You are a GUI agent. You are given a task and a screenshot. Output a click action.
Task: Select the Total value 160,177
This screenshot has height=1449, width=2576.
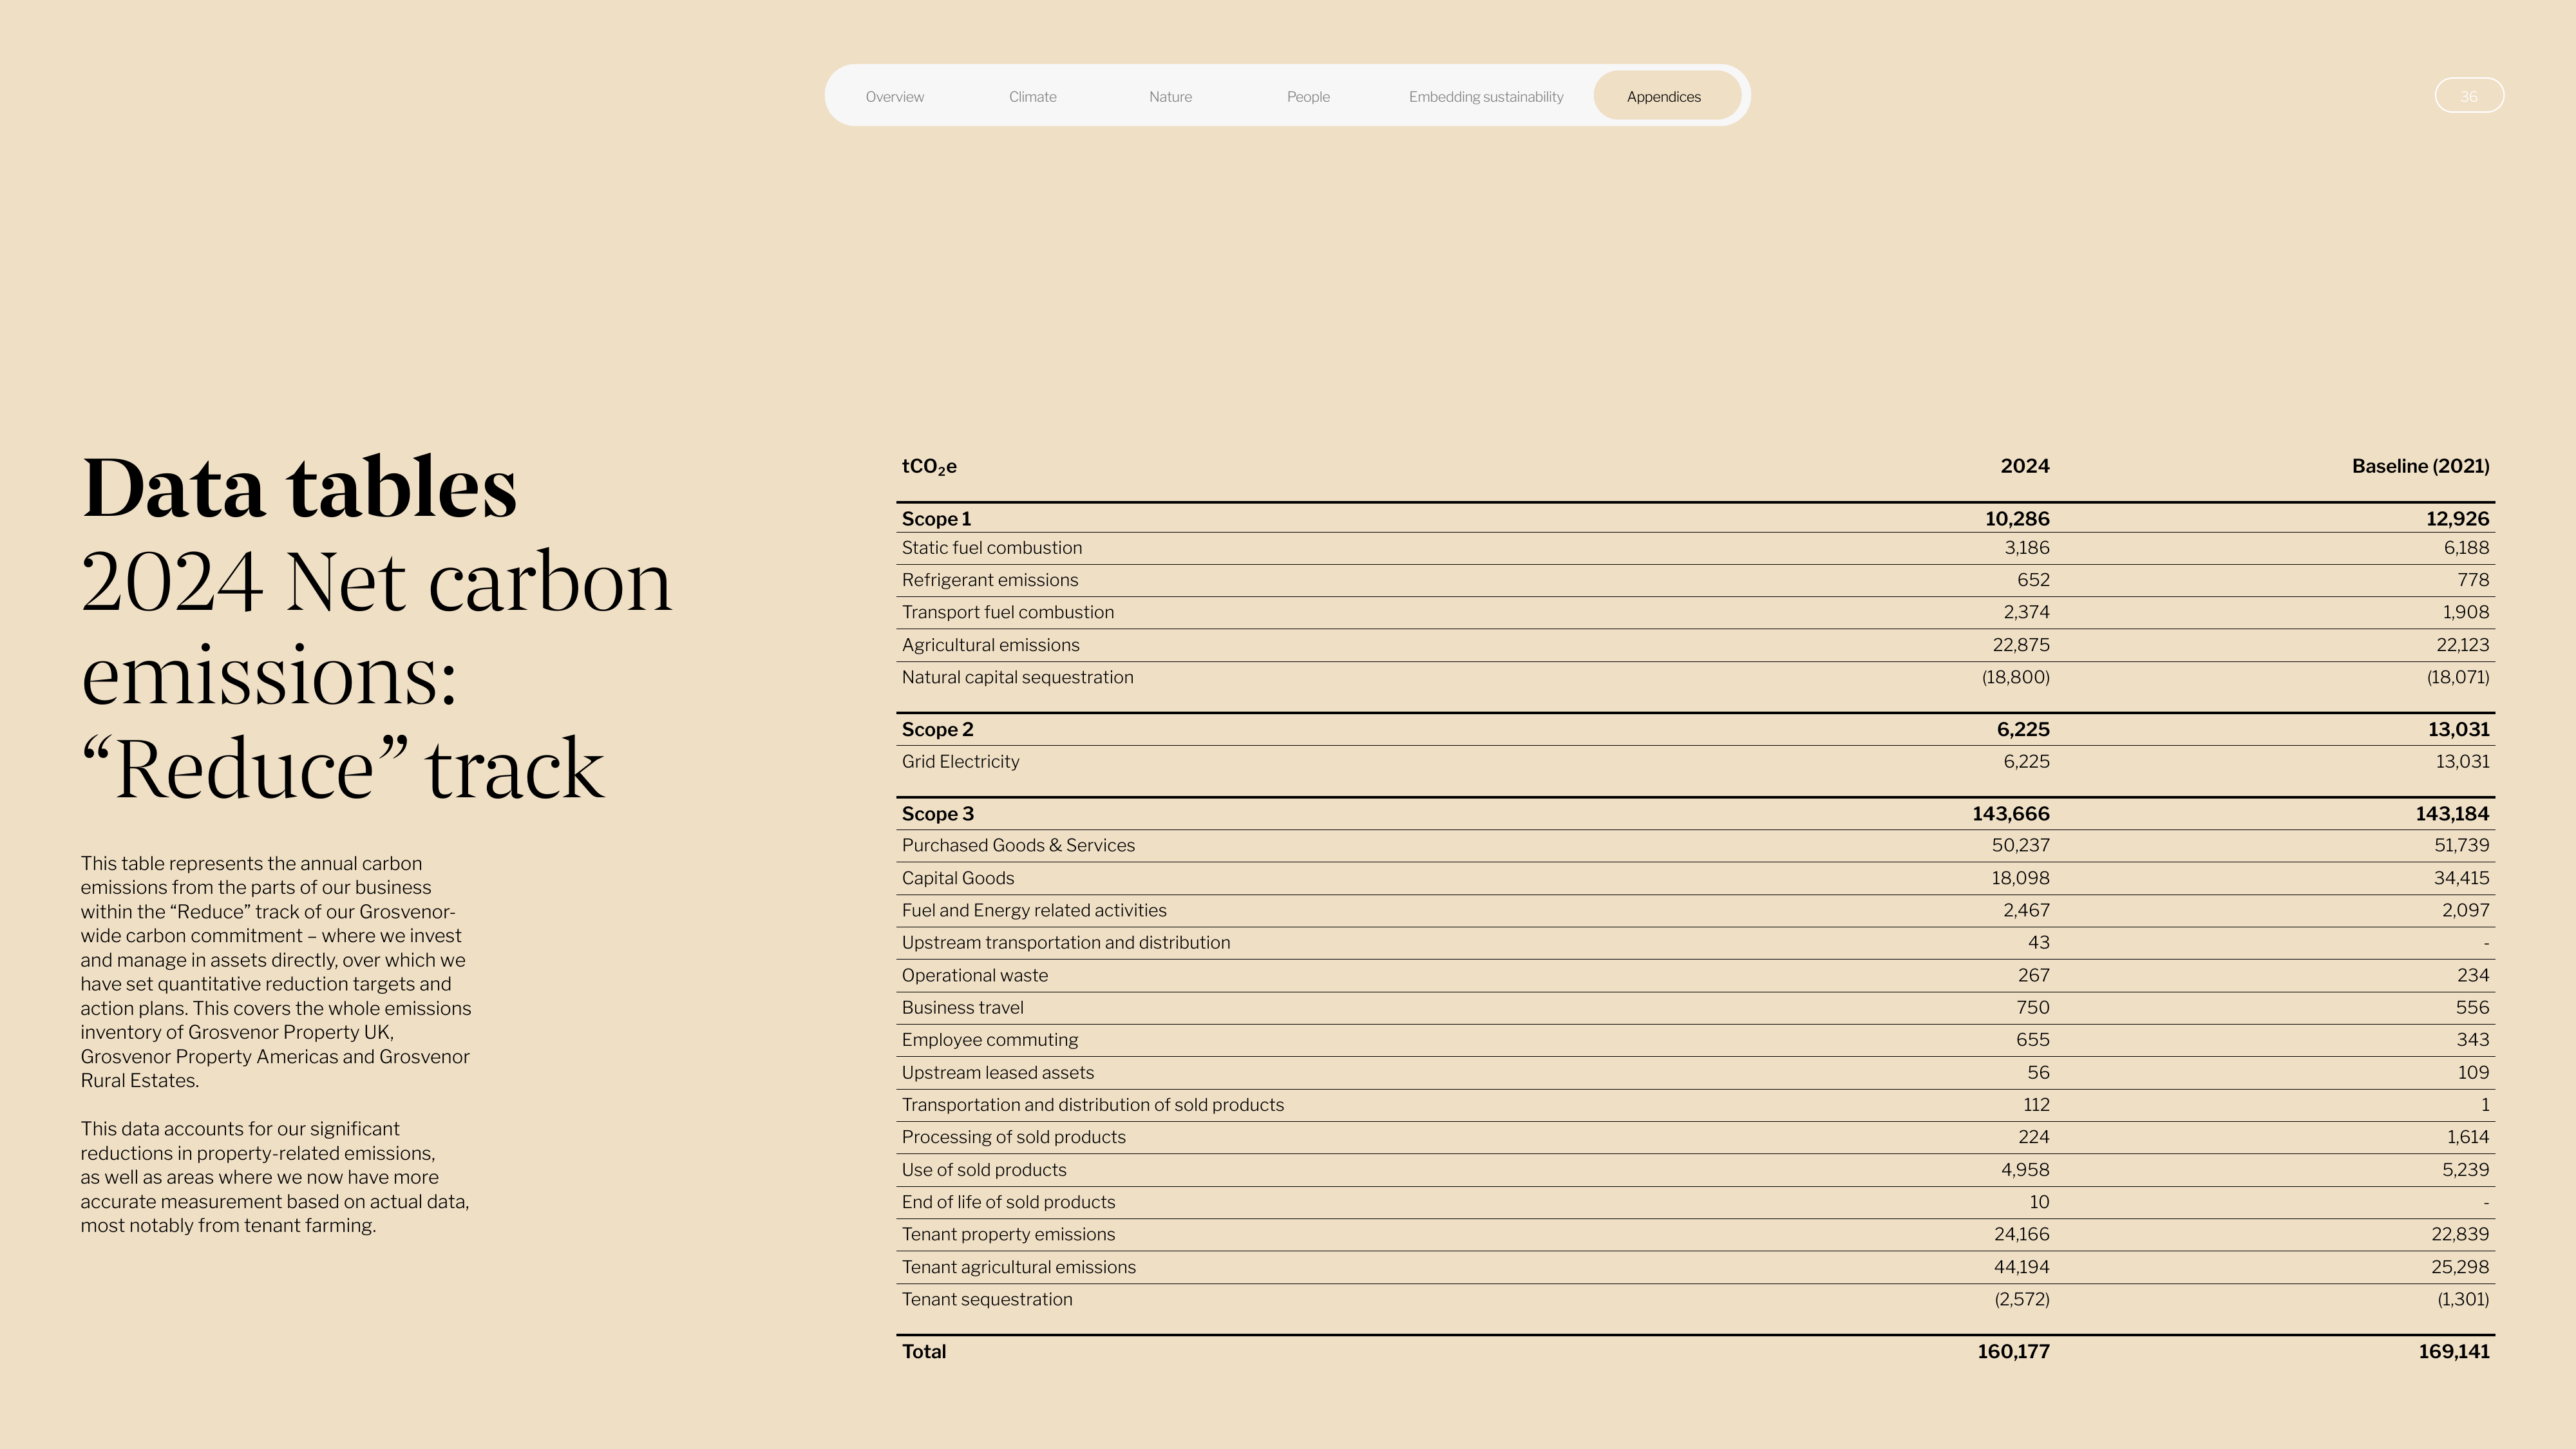click(x=2013, y=1352)
